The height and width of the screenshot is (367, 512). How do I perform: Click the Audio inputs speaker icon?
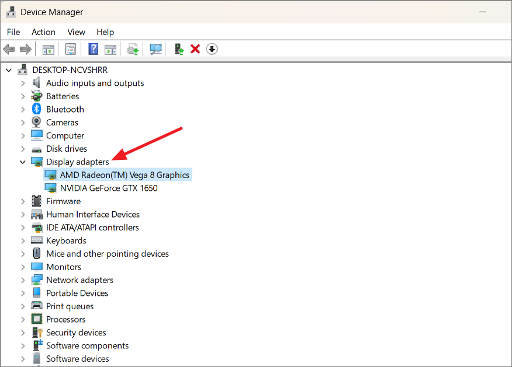coord(36,83)
